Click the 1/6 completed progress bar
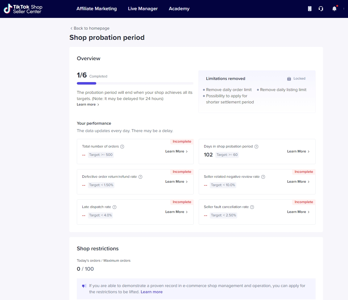This screenshot has width=348, height=300. [135, 83]
